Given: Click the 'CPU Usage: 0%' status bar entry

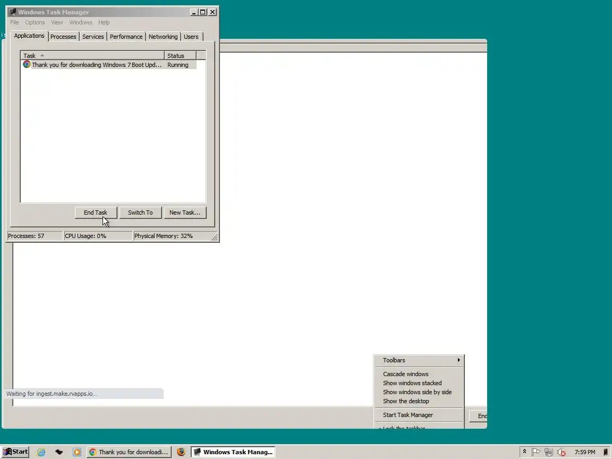Looking at the screenshot, I should pos(98,236).
